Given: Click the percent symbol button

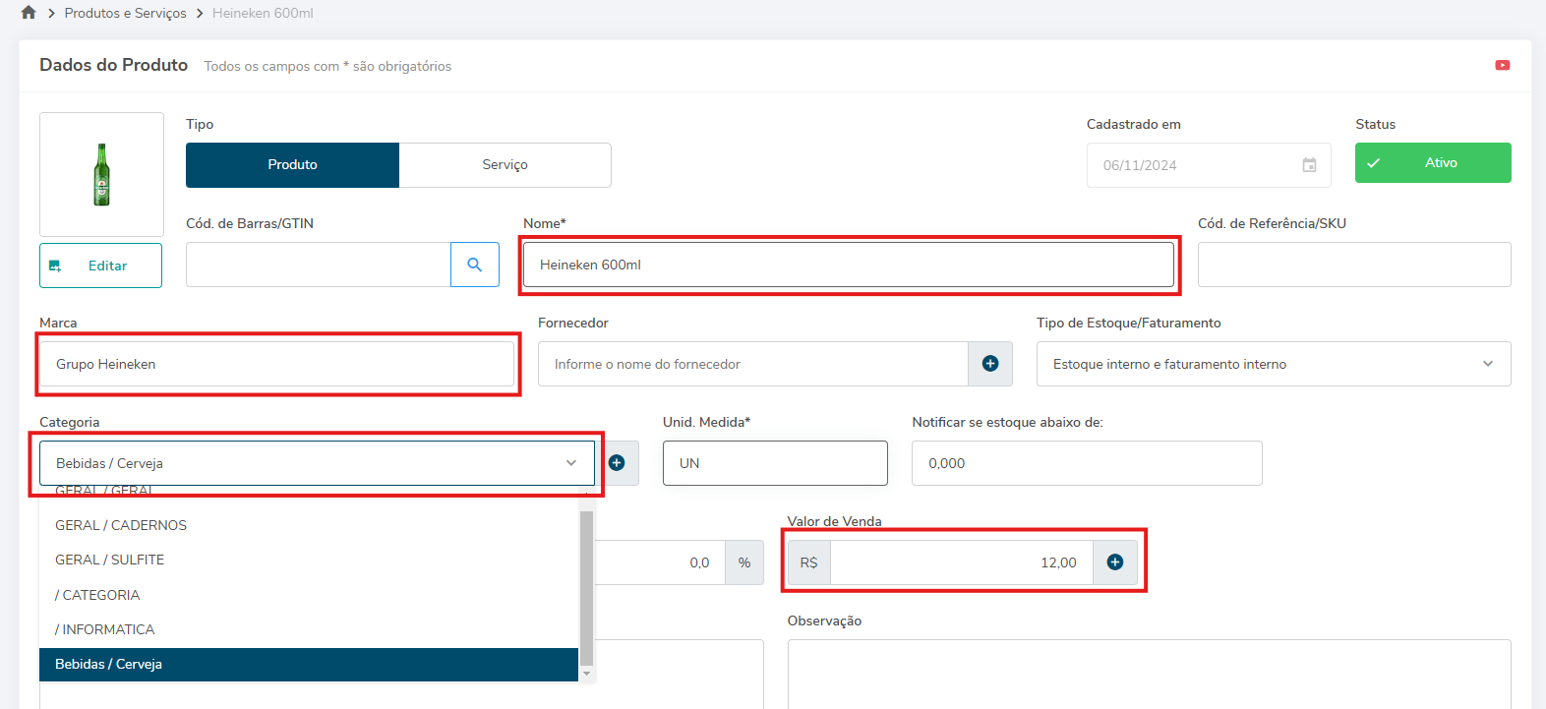Looking at the screenshot, I should coord(744,562).
